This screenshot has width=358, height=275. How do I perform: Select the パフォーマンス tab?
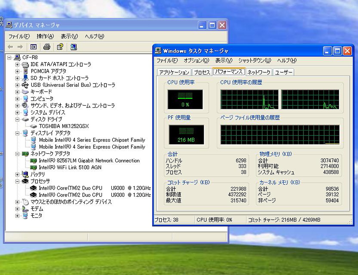click(x=229, y=72)
